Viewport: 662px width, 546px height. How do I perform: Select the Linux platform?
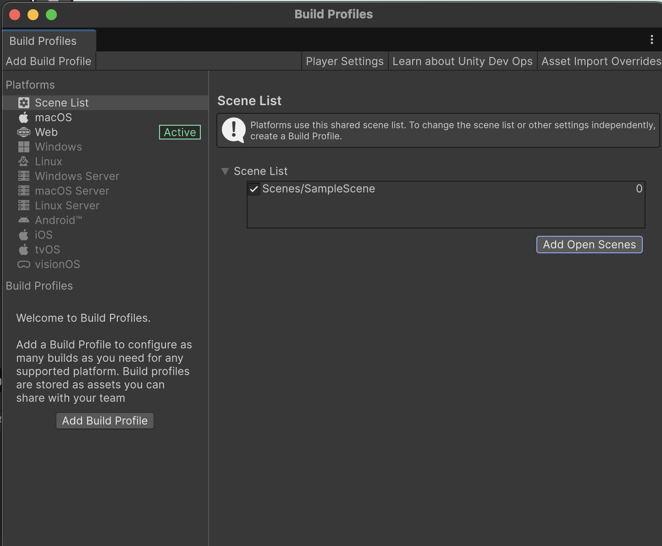[x=105, y=162]
